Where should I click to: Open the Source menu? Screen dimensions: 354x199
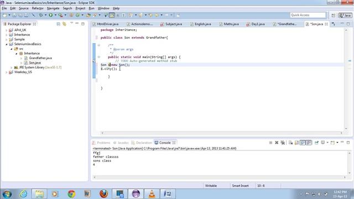24,8
